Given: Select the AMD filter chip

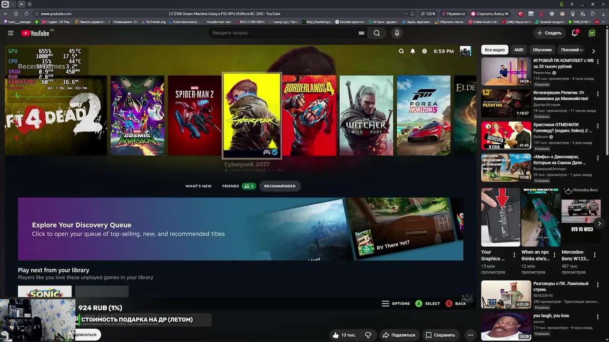Looking at the screenshot, I should pyautogui.click(x=519, y=50).
